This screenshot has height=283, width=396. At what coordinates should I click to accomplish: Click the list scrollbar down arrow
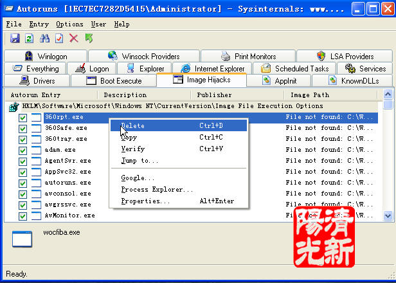[388, 216]
